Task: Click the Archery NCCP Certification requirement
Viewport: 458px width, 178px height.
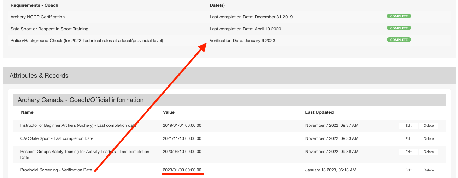Action: click(37, 17)
